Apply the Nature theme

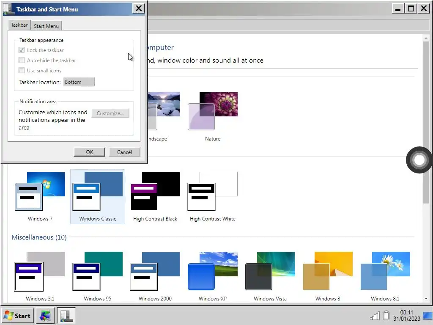pyautogui.click(x=213, y=117)
